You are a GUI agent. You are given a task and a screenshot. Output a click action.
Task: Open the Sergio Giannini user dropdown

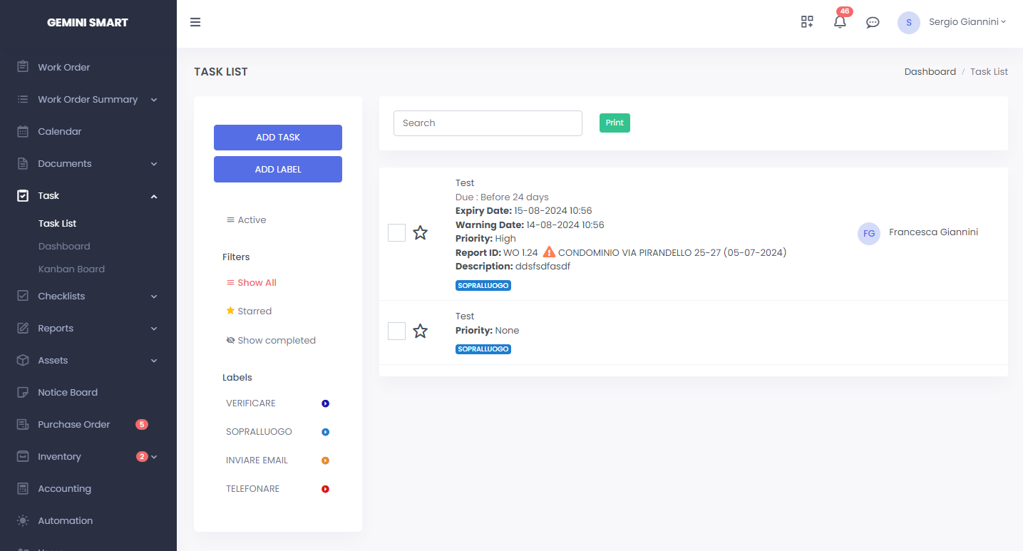click(967, 22)
